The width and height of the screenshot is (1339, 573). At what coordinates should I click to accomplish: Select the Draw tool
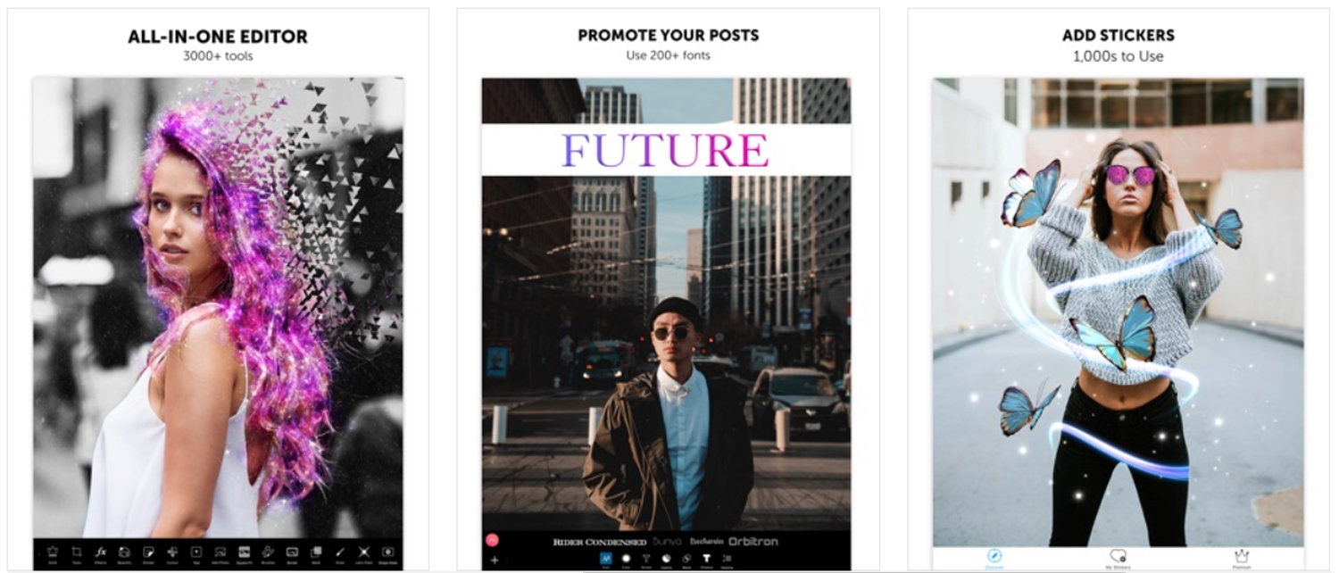click(x=340, y=552)
